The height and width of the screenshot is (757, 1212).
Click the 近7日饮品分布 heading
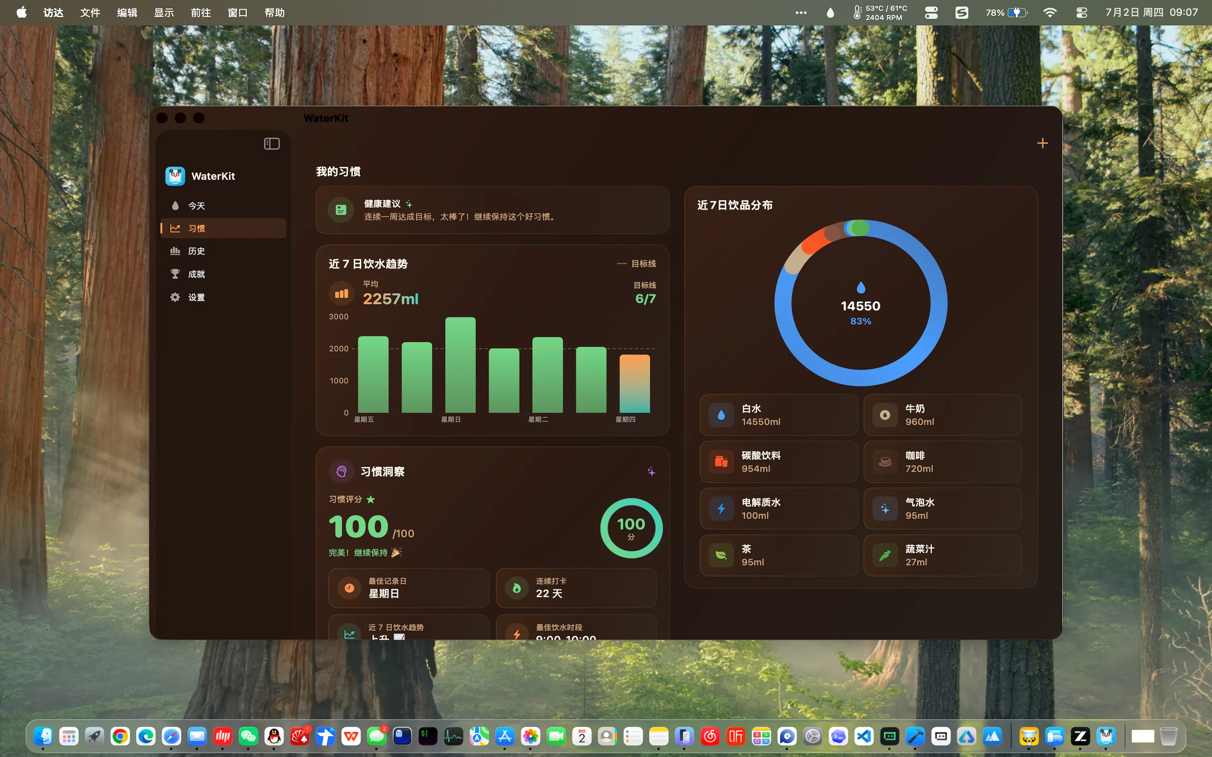tap(735, 205)
